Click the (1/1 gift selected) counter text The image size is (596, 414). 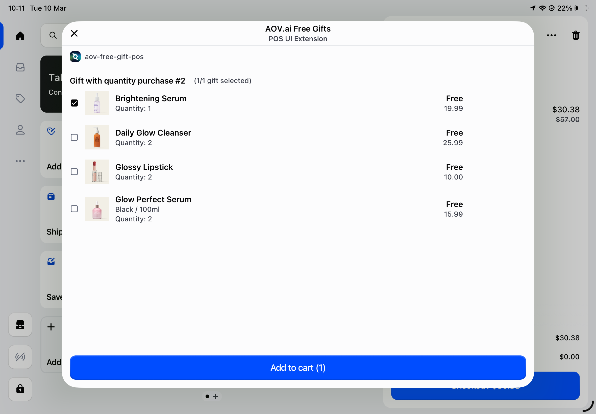(x=223, y=81)
